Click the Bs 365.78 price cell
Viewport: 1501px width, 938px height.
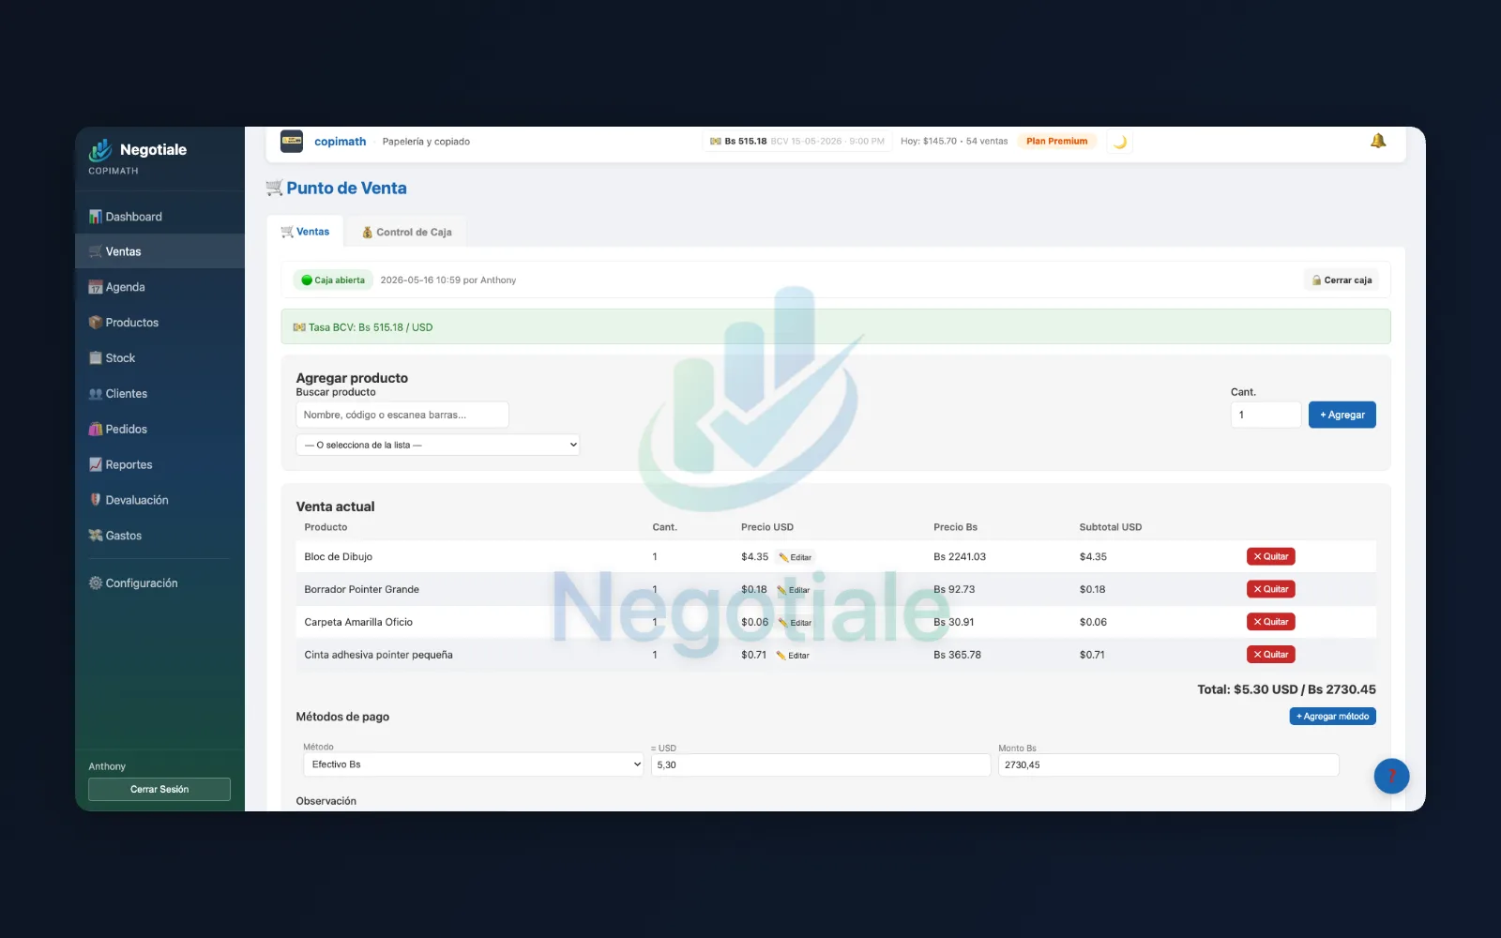[957, 656]
